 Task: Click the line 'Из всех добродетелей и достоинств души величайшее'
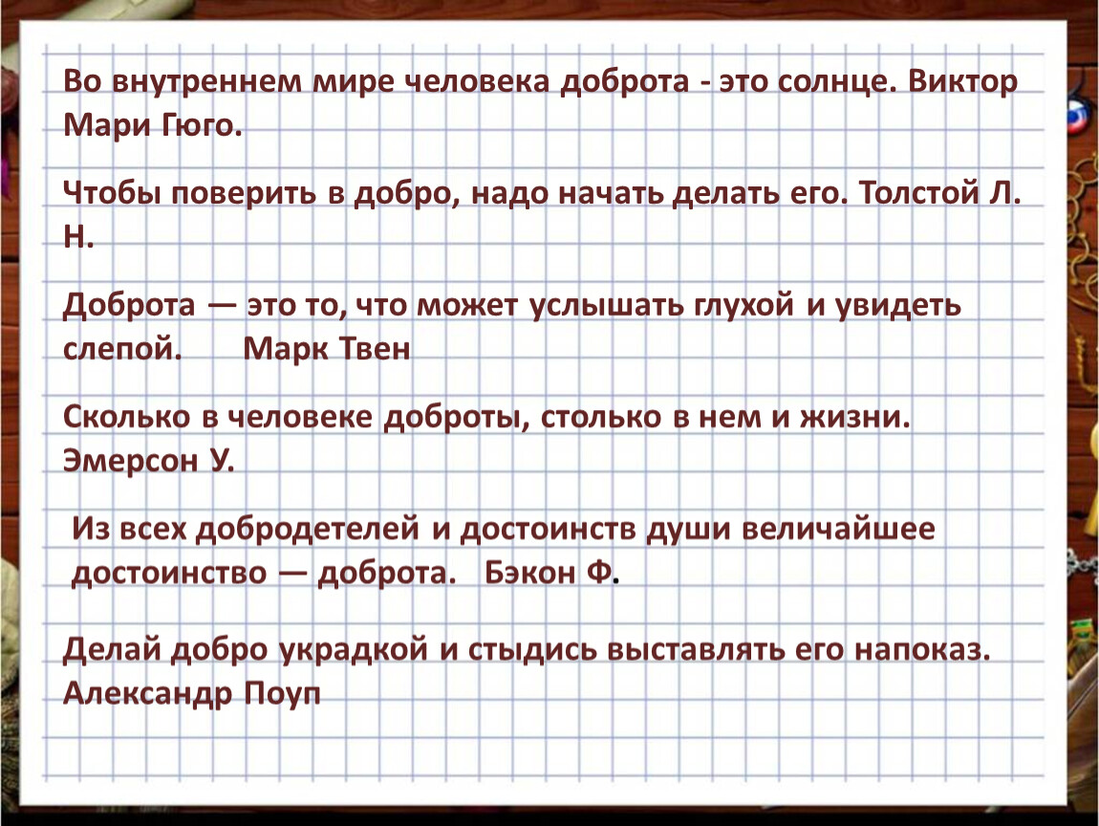504,529
